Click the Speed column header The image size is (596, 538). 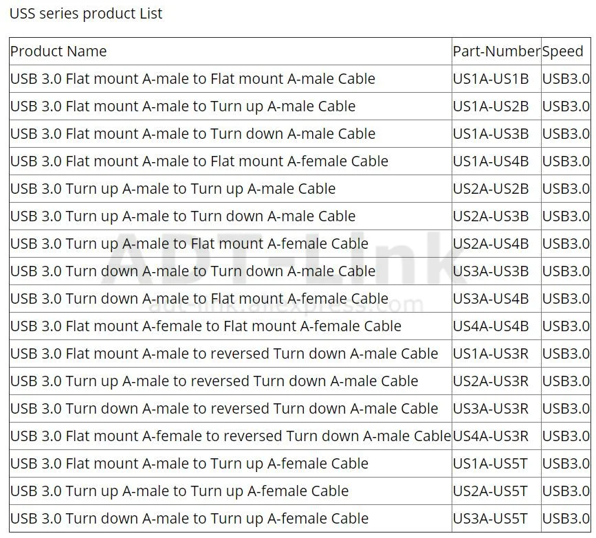coord(562,52)
